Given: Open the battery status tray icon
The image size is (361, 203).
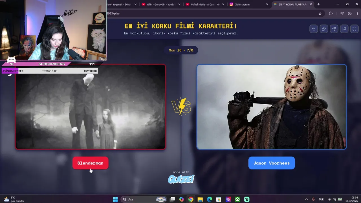Looking at the screenshot, I should [340, 199].
